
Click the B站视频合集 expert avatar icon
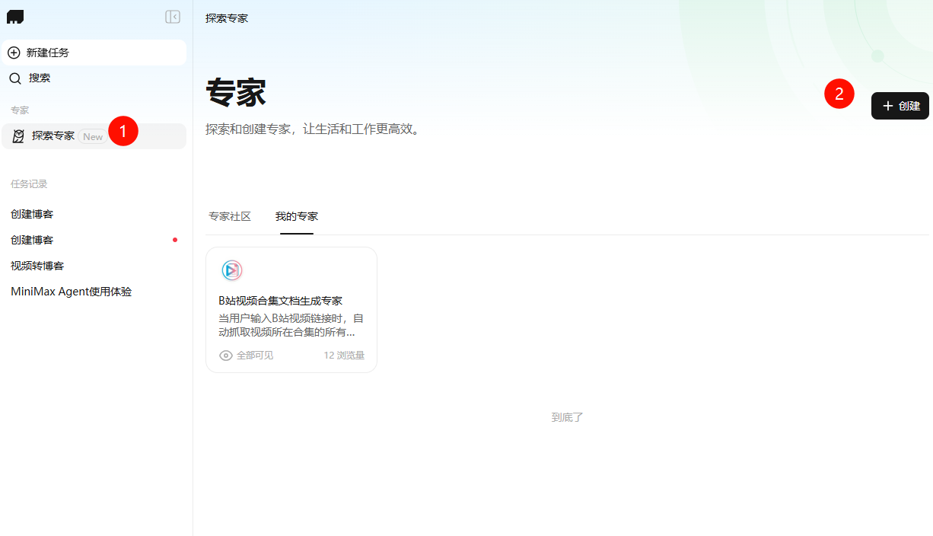[231, 270]
